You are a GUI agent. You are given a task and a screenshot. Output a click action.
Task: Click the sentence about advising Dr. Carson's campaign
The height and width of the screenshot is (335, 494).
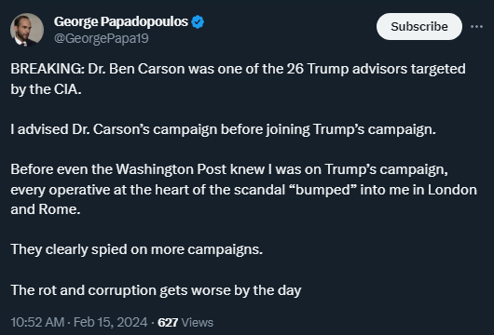(x=223, y=129)
